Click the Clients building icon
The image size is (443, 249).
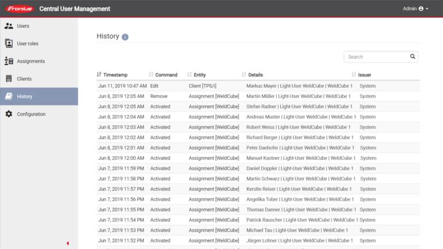pos(9,79)
